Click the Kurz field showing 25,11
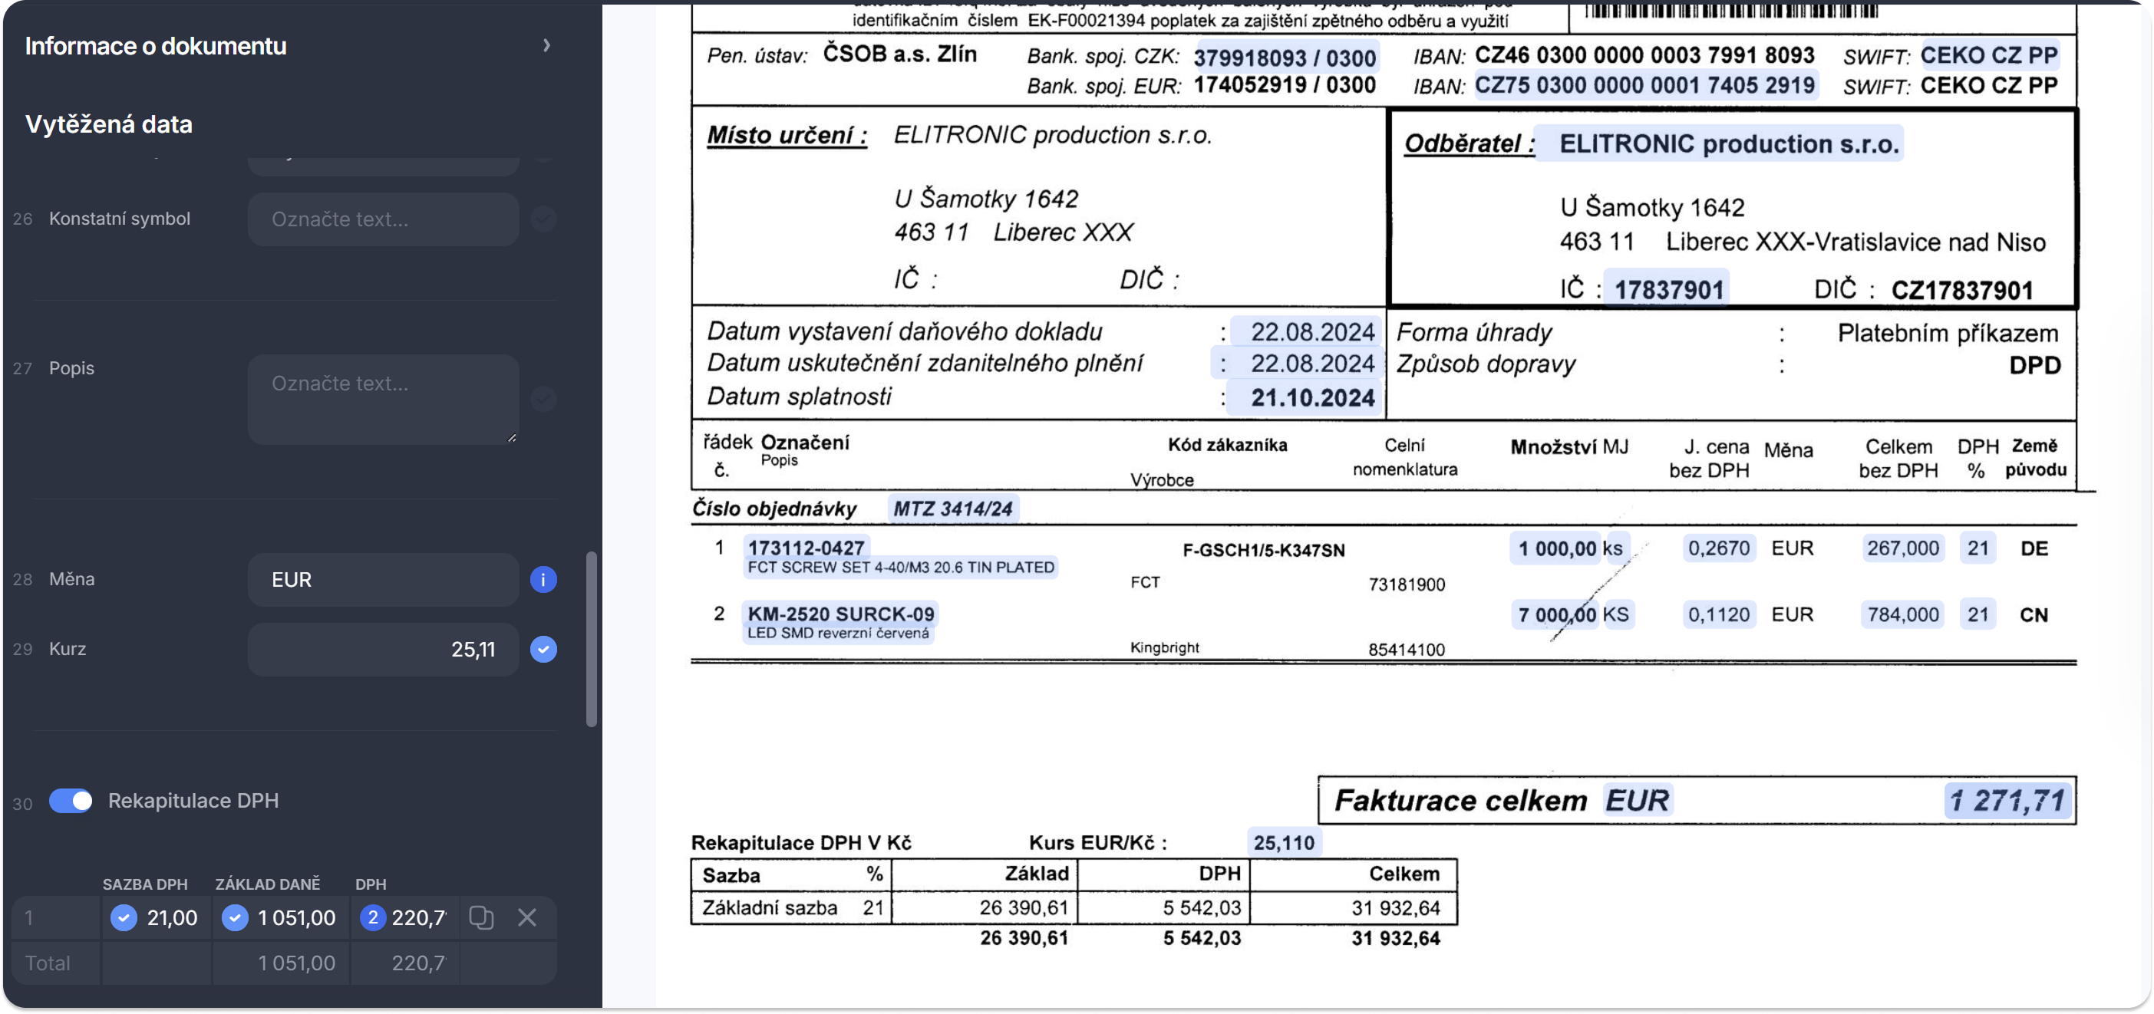This screenshot has height=1014, width=2154. (x=383, y=649)
